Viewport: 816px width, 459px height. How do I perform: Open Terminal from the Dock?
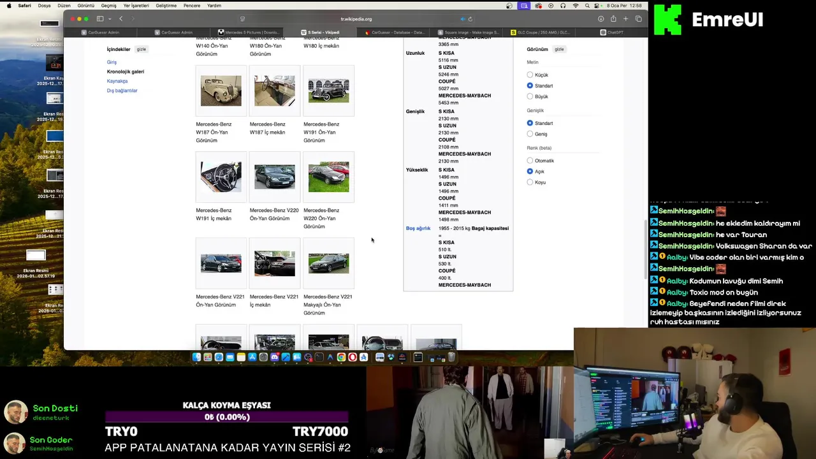click(x=319, y=357)
